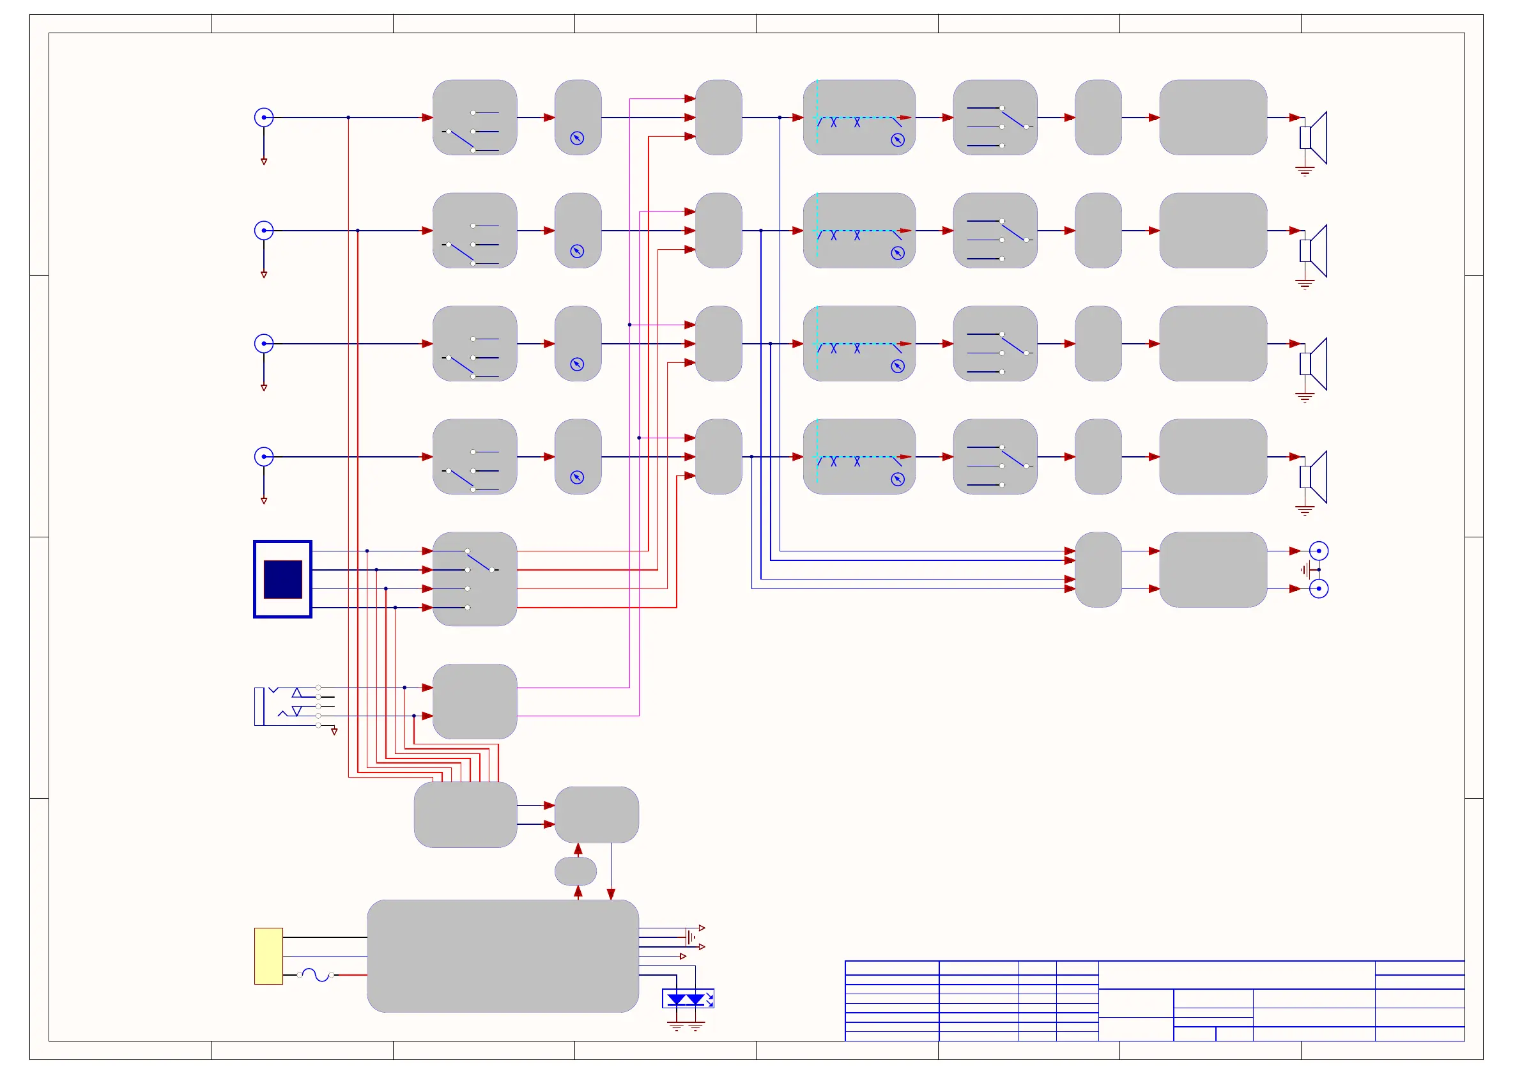The width and height of the screenshot is (1522, 1076).
Task: Select the first channel's circular input connector
Action: pyautogui.click(x=264, y=118)
